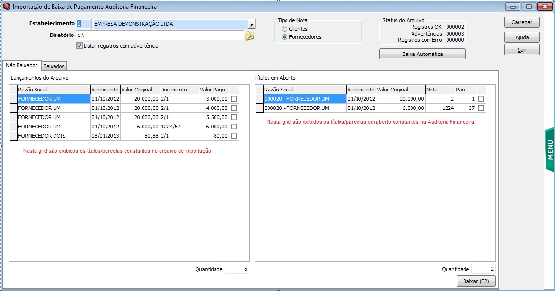Switch to the Baixados tab
The image size is (555, 291).
click(54, 66)
